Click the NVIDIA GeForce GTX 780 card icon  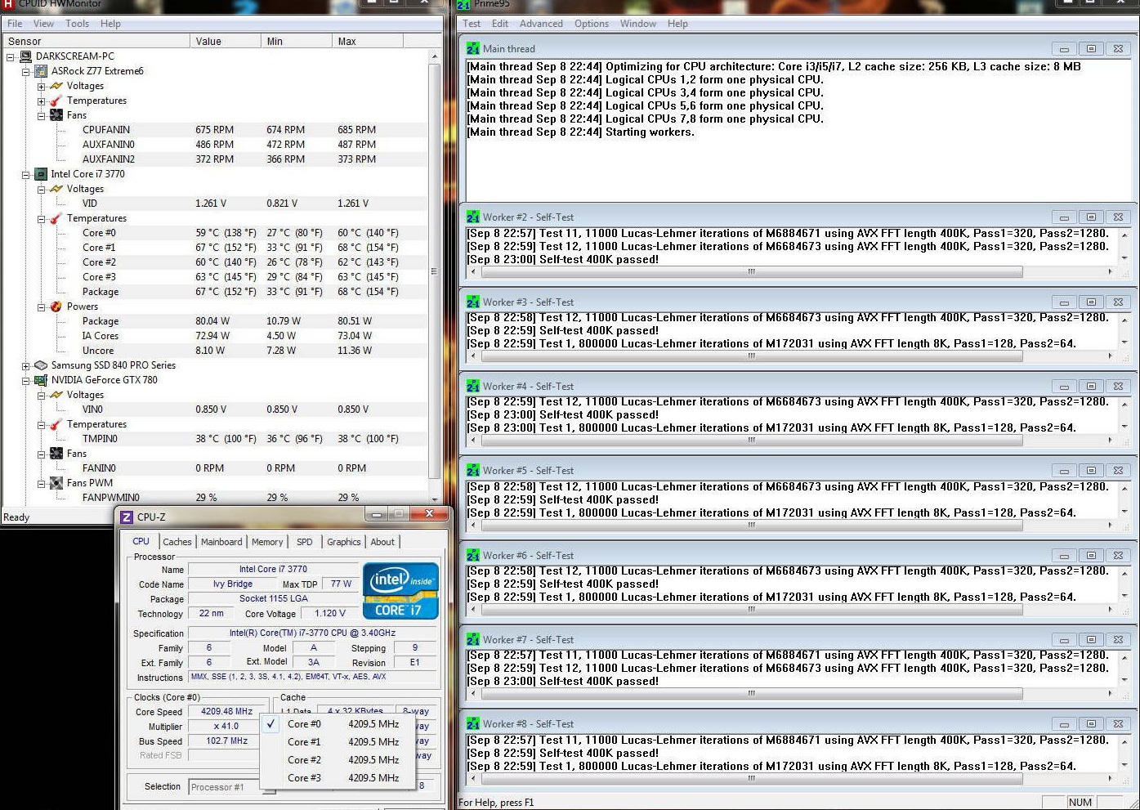[41, 380]
